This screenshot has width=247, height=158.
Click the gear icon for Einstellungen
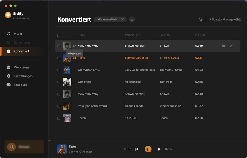pyautogui.click(x=9, y=76)
